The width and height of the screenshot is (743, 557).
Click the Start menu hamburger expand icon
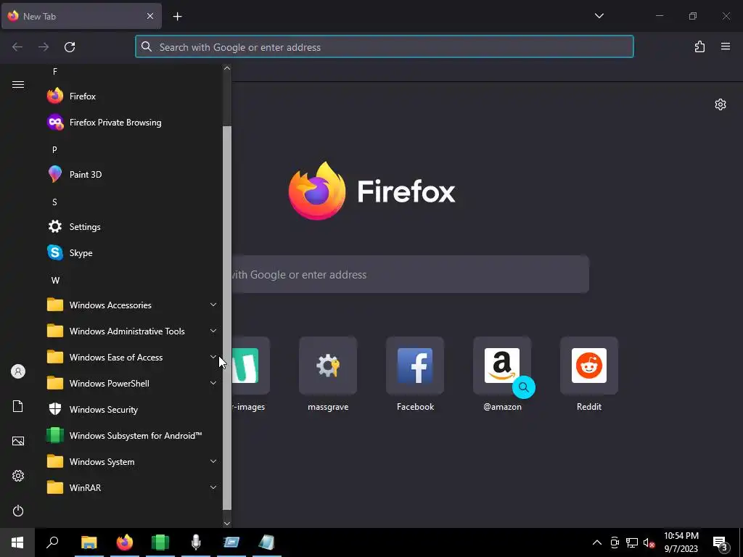click(x=18, y=84)
